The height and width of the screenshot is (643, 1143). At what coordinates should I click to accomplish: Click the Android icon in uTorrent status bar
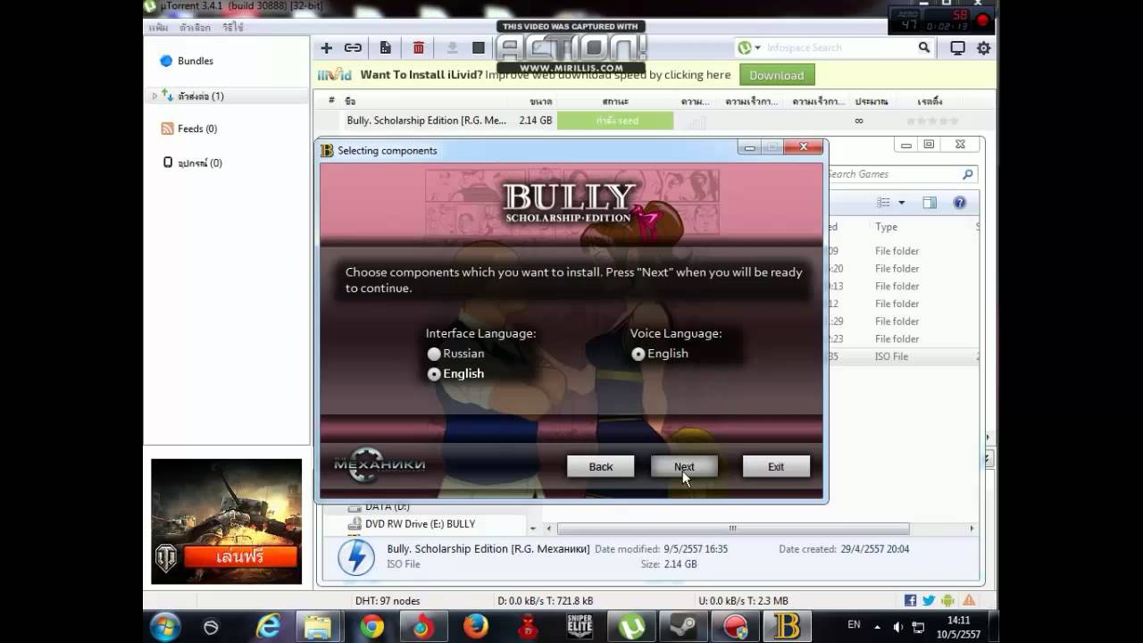(948, 600)
